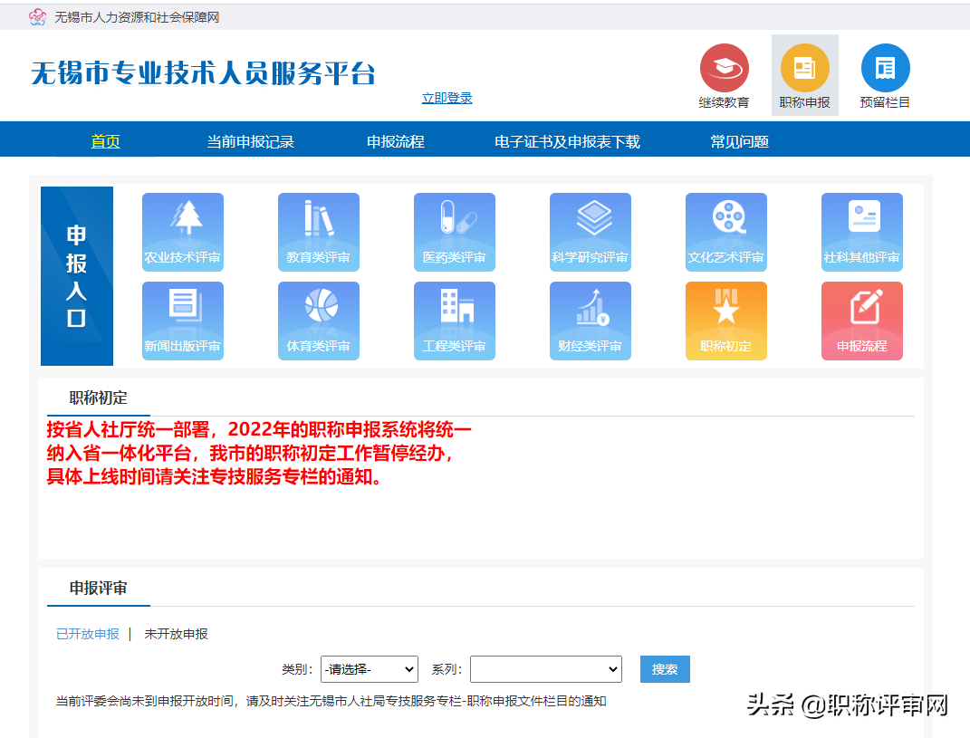Image resolution: width=970 pixels, height=738 pixels.
Task: Open the 医药类评审 application entry
Action: click(x=454, y=232)
